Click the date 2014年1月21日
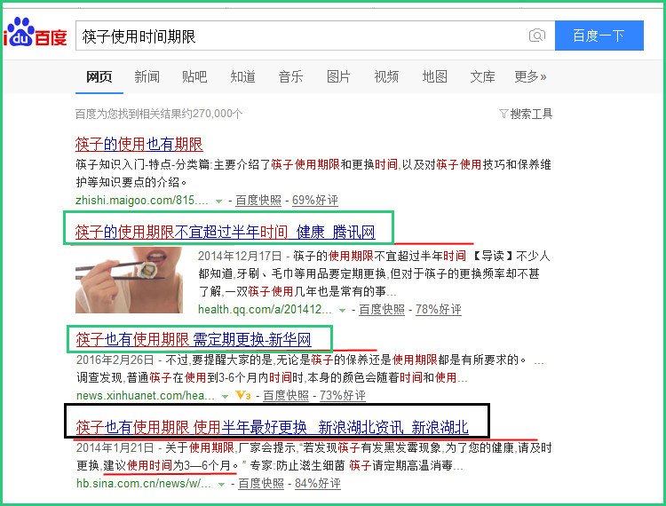 tap(115, 447)
